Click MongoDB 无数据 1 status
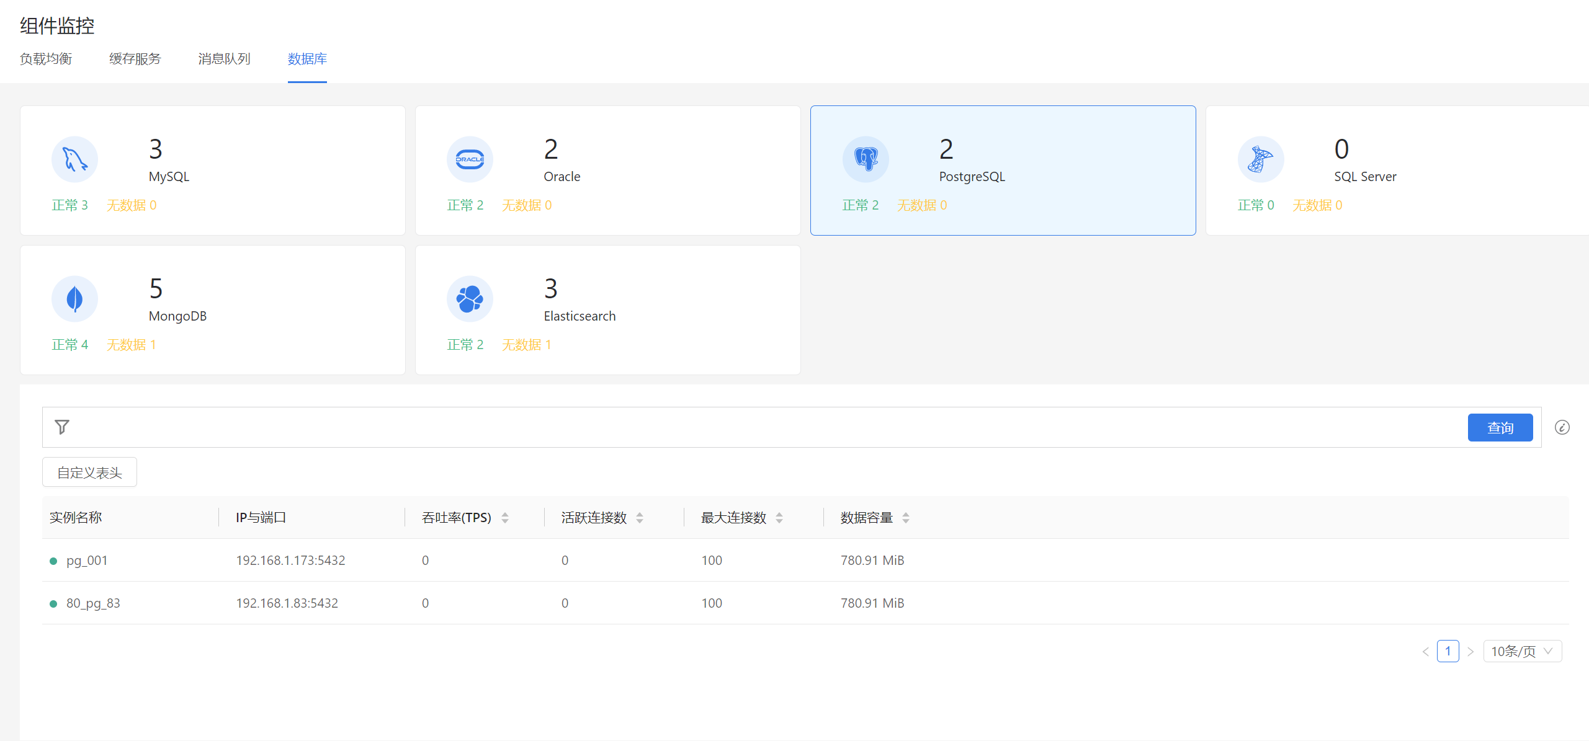This screenshot has height=741, width=1589. pos(132,345)
